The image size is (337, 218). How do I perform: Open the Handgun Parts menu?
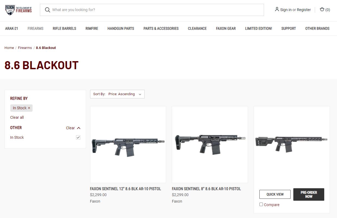click(121, 28)
